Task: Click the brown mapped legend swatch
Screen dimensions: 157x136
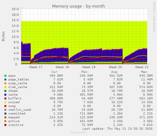Action: pyautogui.click(x=5, y=117)
